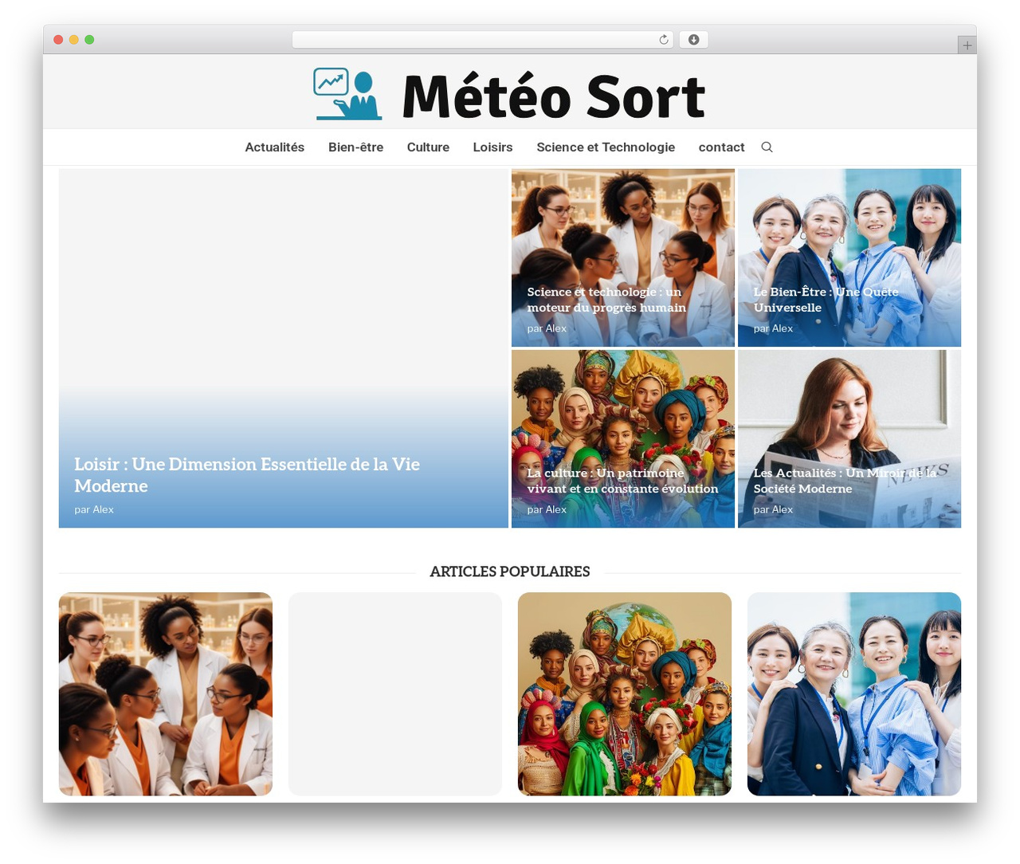Visit the contact page from the menu
The height and width of the screenshot is (864, 1020).
point(721,147)
